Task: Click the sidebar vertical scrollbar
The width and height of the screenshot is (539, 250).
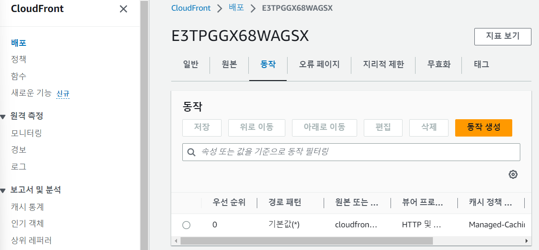Action: (144, 125)
